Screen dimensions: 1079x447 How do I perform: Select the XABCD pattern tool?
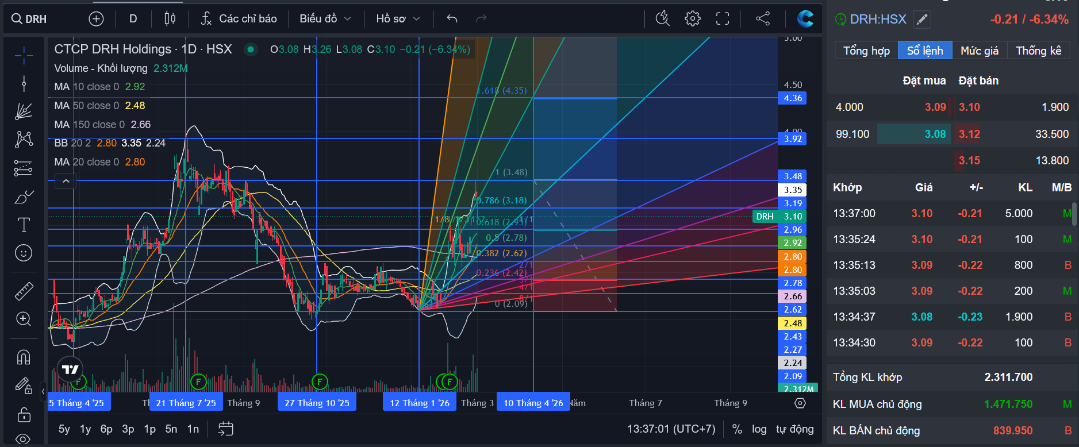(24, 140)
